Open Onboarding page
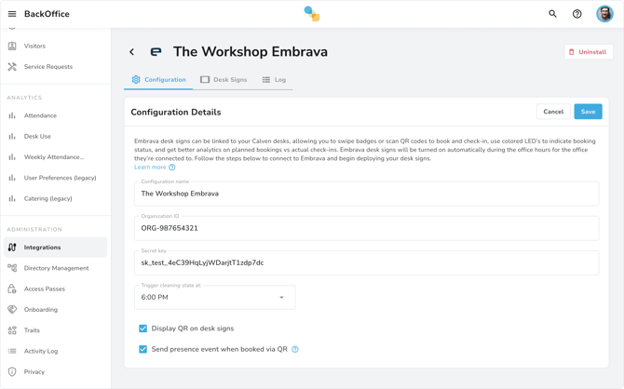The image size is (624, 389). point(55,309)
